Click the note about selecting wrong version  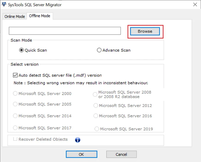coord(81,83)
